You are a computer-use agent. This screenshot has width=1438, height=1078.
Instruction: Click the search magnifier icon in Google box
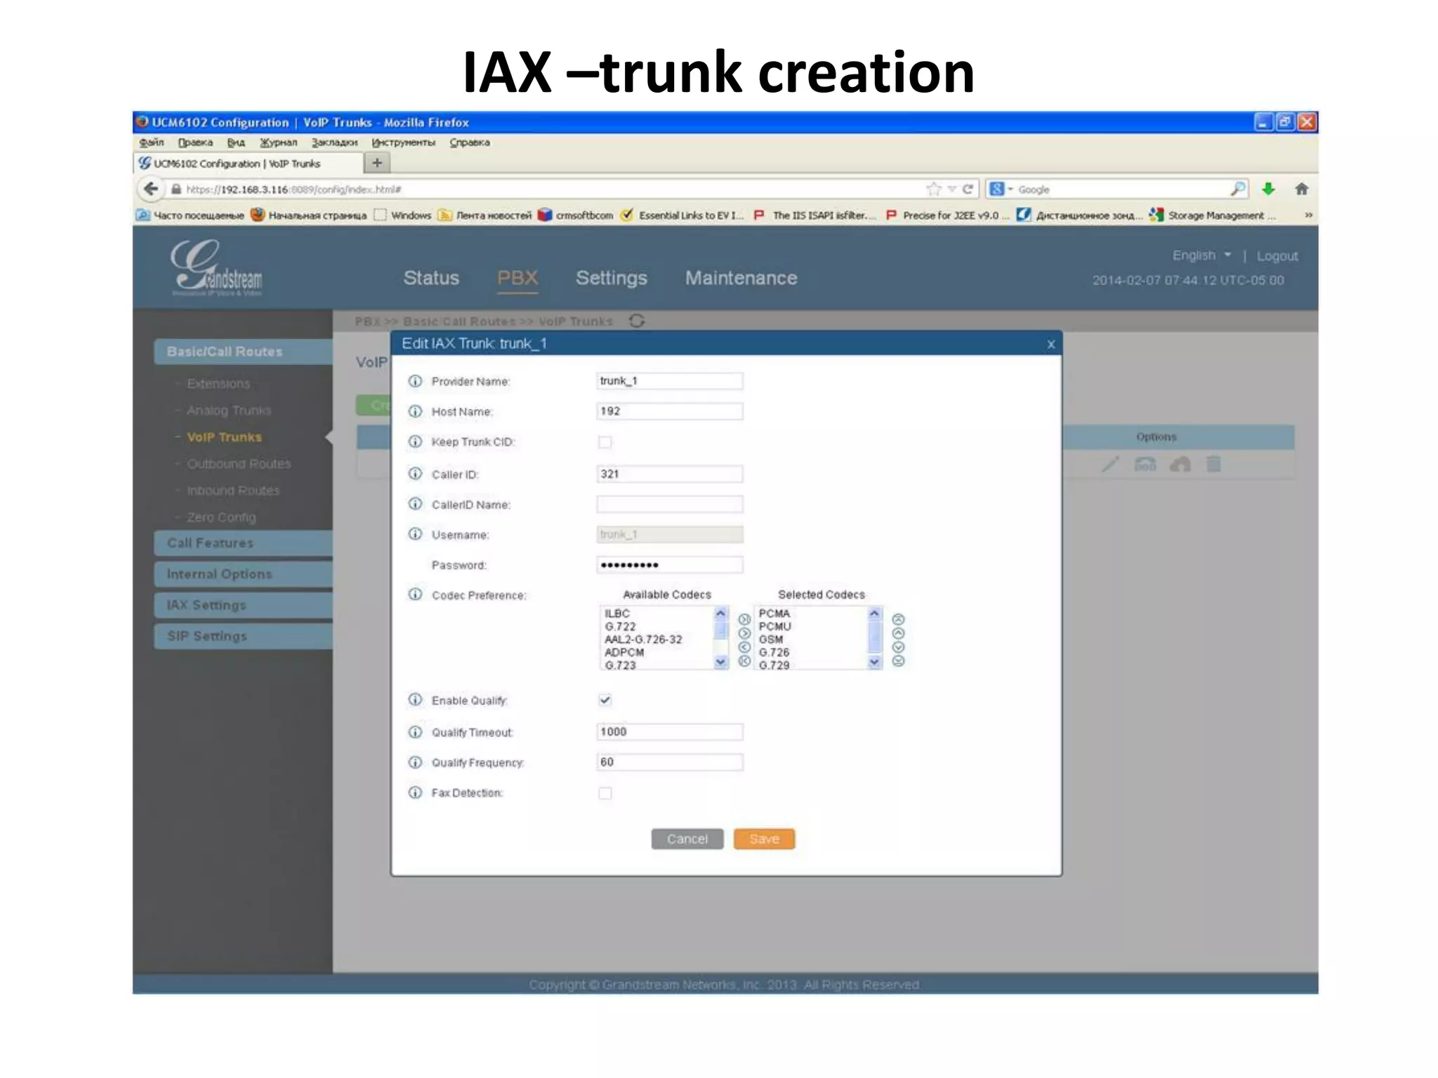coord(1239,189)
